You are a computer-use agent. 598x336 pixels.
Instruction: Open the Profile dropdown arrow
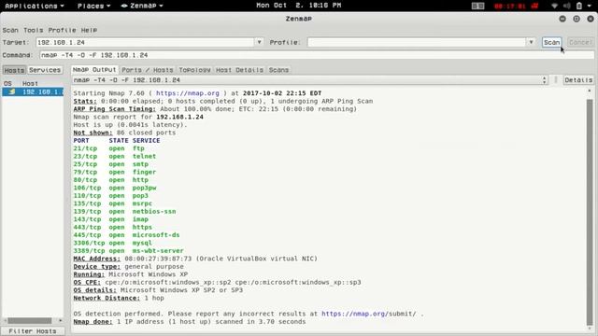[x=532, y=42]
